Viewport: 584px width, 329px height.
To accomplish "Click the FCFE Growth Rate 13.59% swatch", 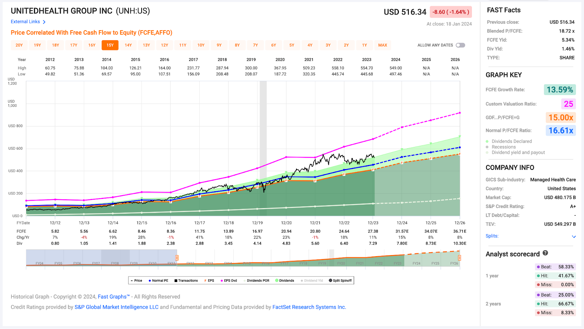I will click(560, 90).
